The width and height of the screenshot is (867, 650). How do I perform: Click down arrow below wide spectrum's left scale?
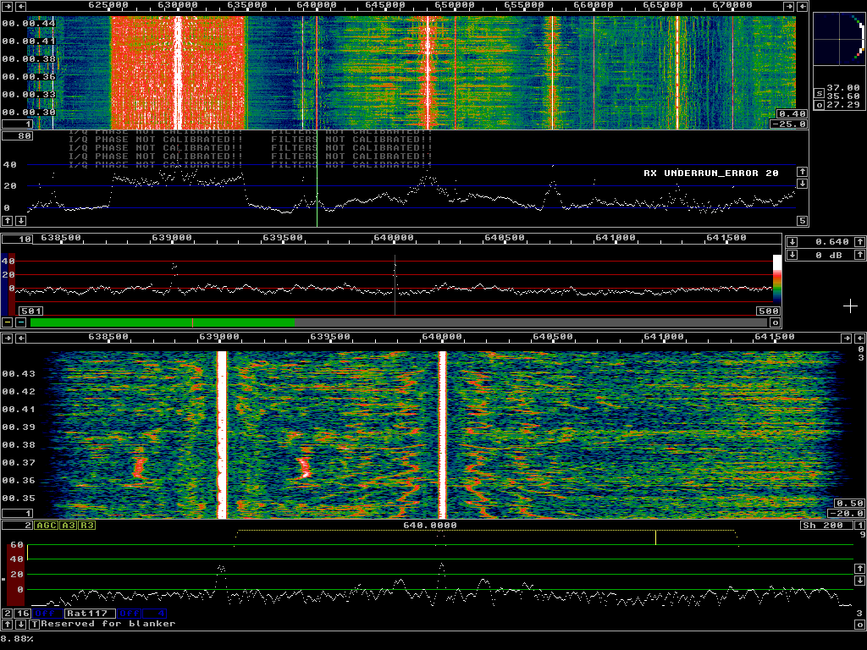21,221
